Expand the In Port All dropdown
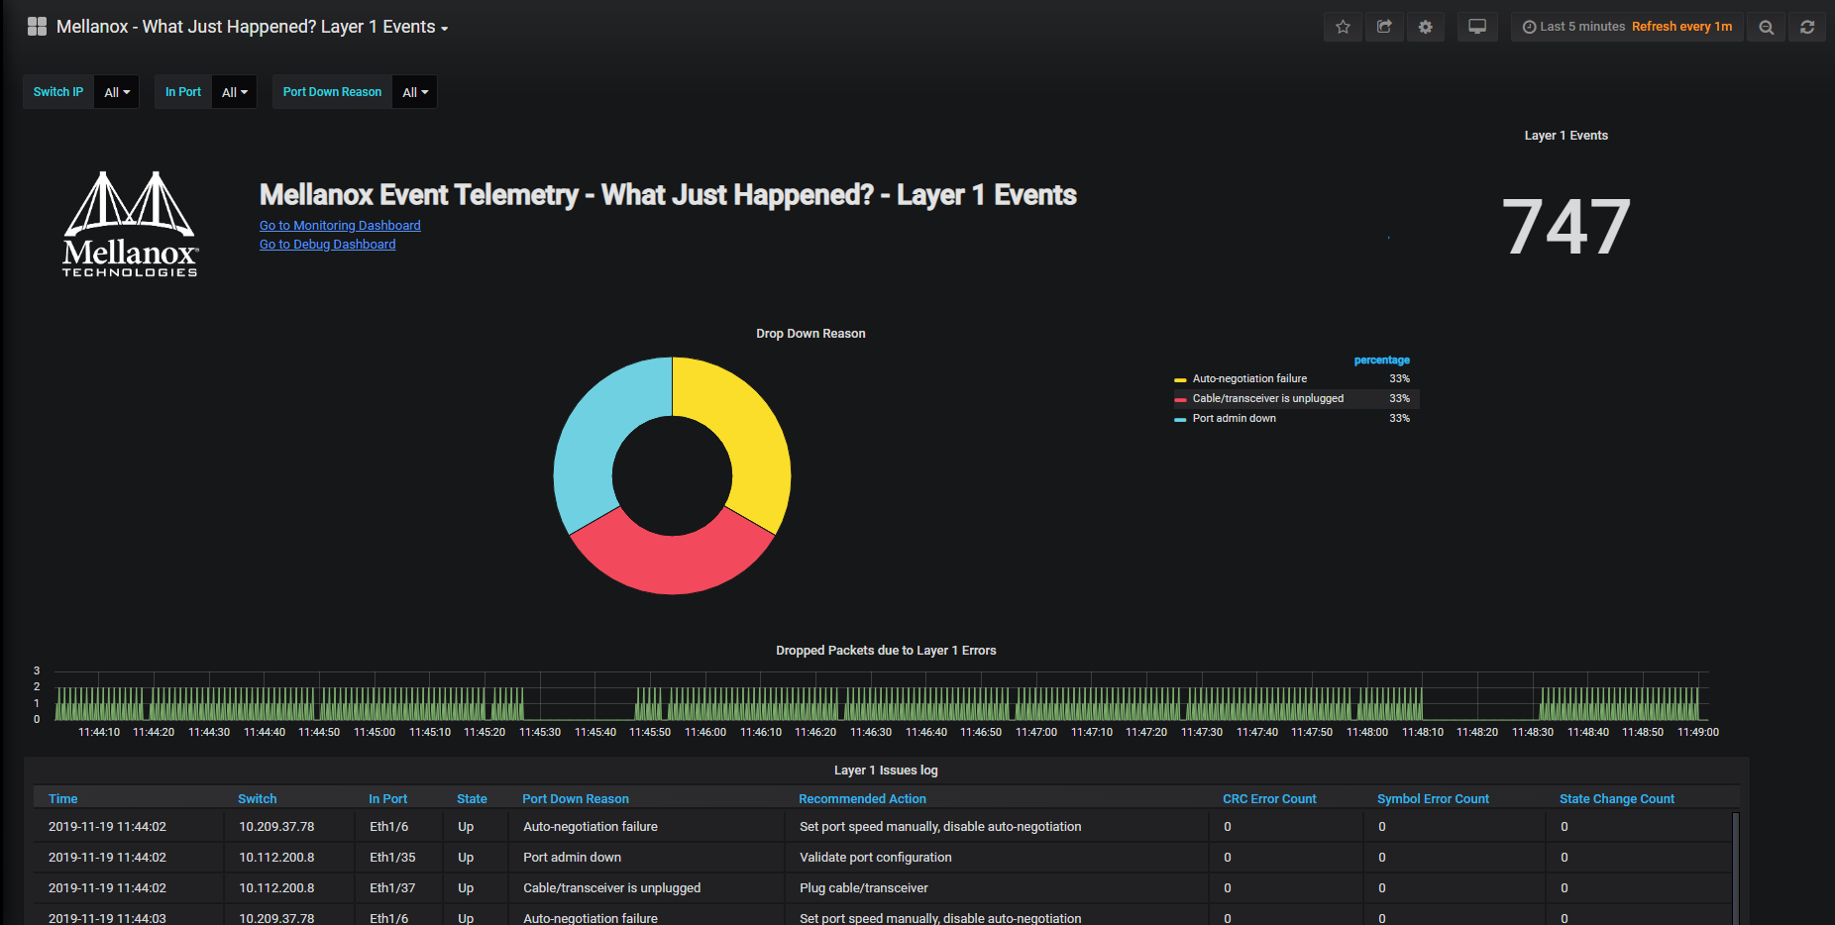Viewport: 1835px width, 925px height. click(x=235, y=92)
